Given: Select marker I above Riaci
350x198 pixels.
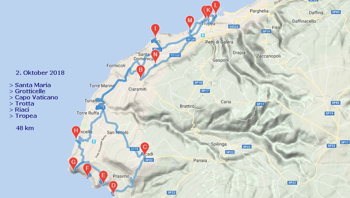Looking at the screenshot, I should (x=155, y=30).
